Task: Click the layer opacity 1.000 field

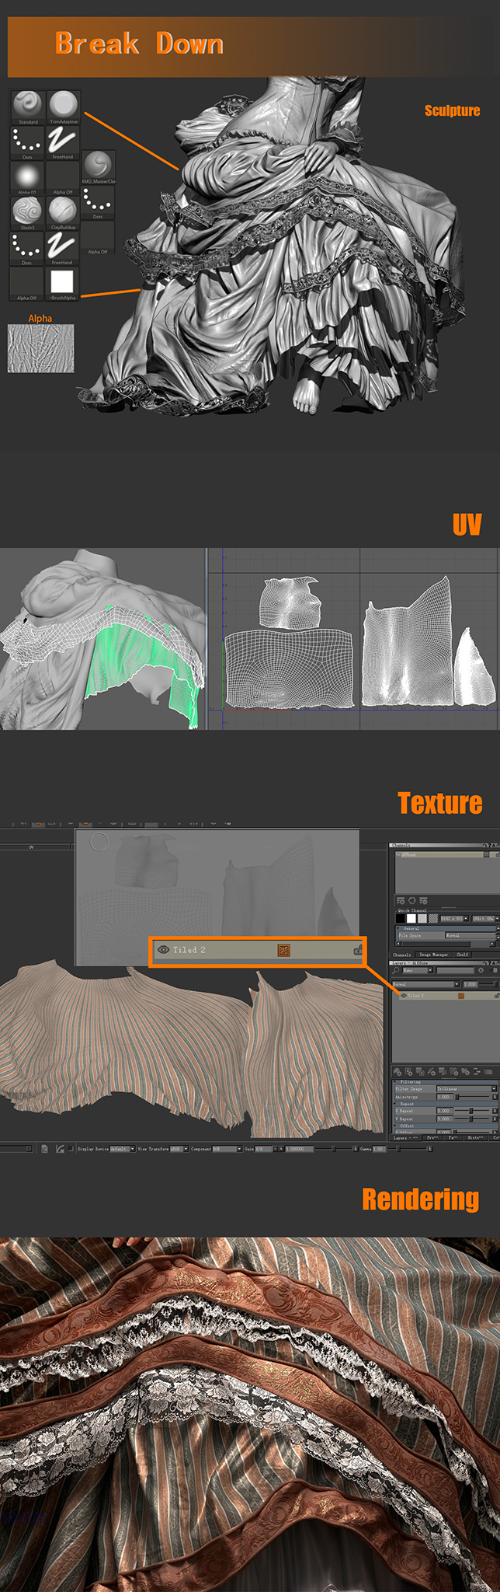Action: 470,984
